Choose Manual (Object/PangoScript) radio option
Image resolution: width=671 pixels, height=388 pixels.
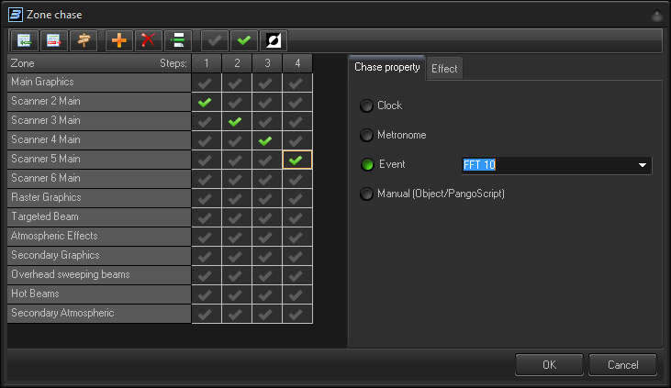367,194
